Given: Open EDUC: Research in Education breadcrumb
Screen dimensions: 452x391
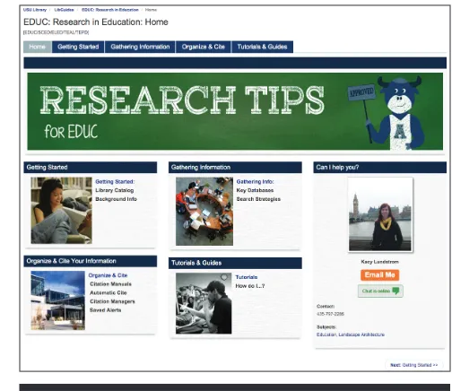Looking at the screenshot, I should coord(110,10).
